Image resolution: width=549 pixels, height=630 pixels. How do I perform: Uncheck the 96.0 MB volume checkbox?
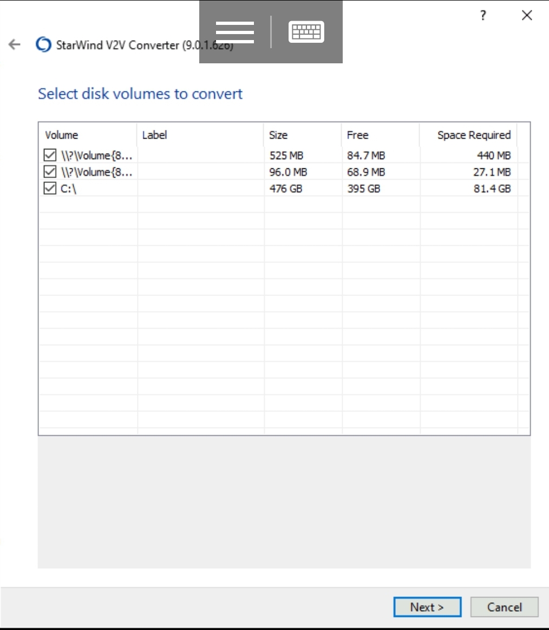pyautogui.click(x=50, y=172)
